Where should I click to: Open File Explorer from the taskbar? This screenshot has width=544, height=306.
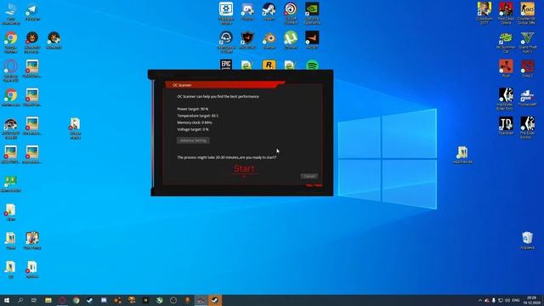[x=48, y=300]
